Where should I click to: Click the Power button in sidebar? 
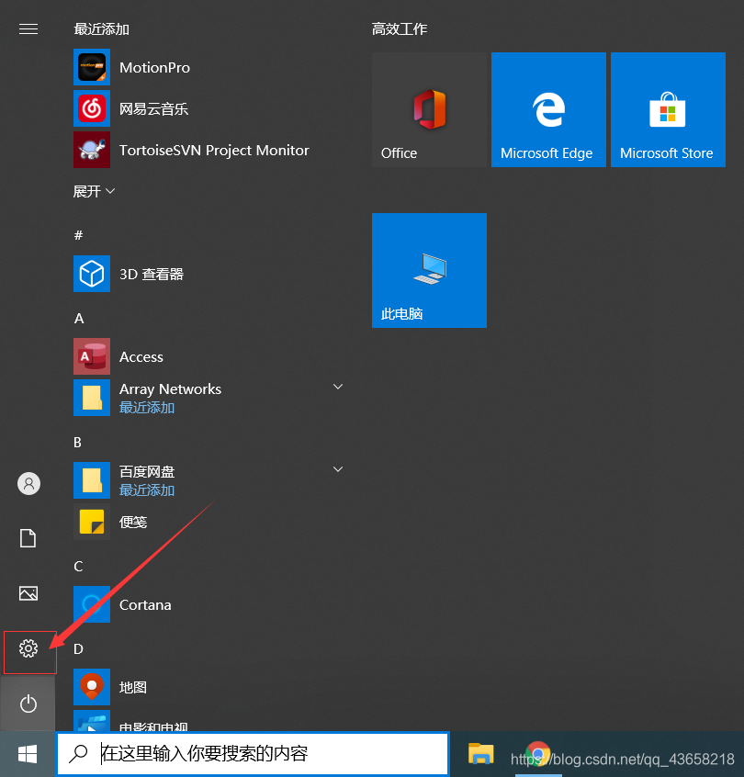tap(28, 704)
